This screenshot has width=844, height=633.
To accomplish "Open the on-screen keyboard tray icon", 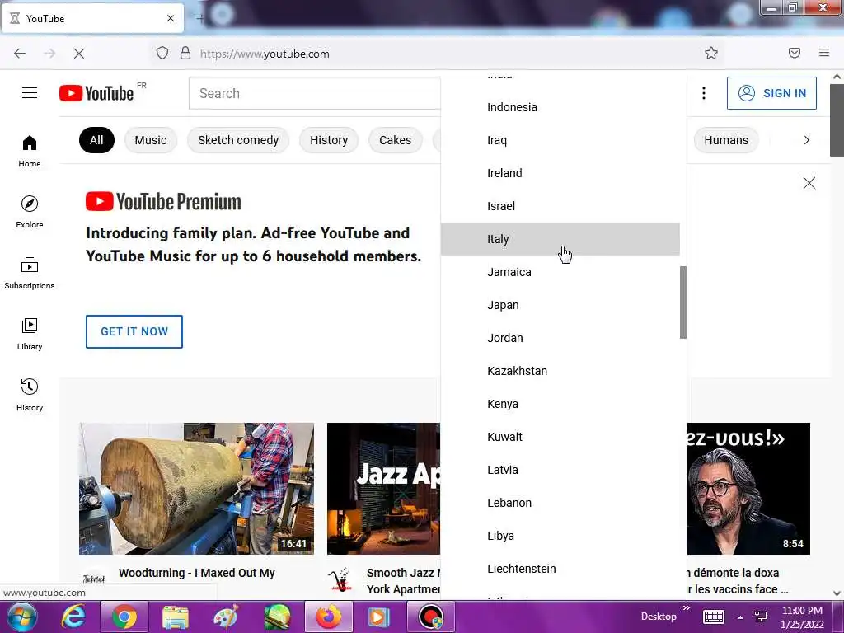I will [713, 617].
